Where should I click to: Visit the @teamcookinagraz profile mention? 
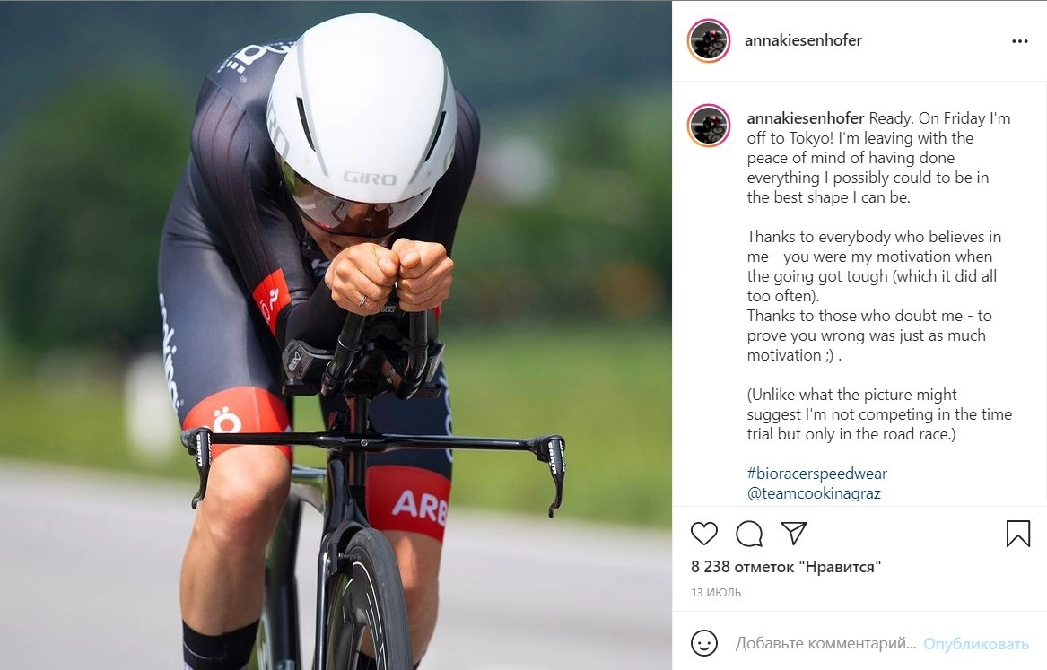[814, 493]
